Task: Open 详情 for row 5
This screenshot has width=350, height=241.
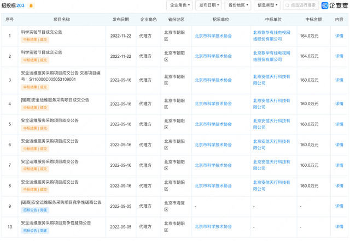Action: [339, 124]
